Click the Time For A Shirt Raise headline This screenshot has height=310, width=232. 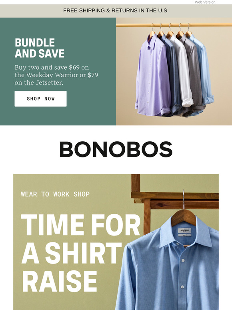click(x=80, y=253)
